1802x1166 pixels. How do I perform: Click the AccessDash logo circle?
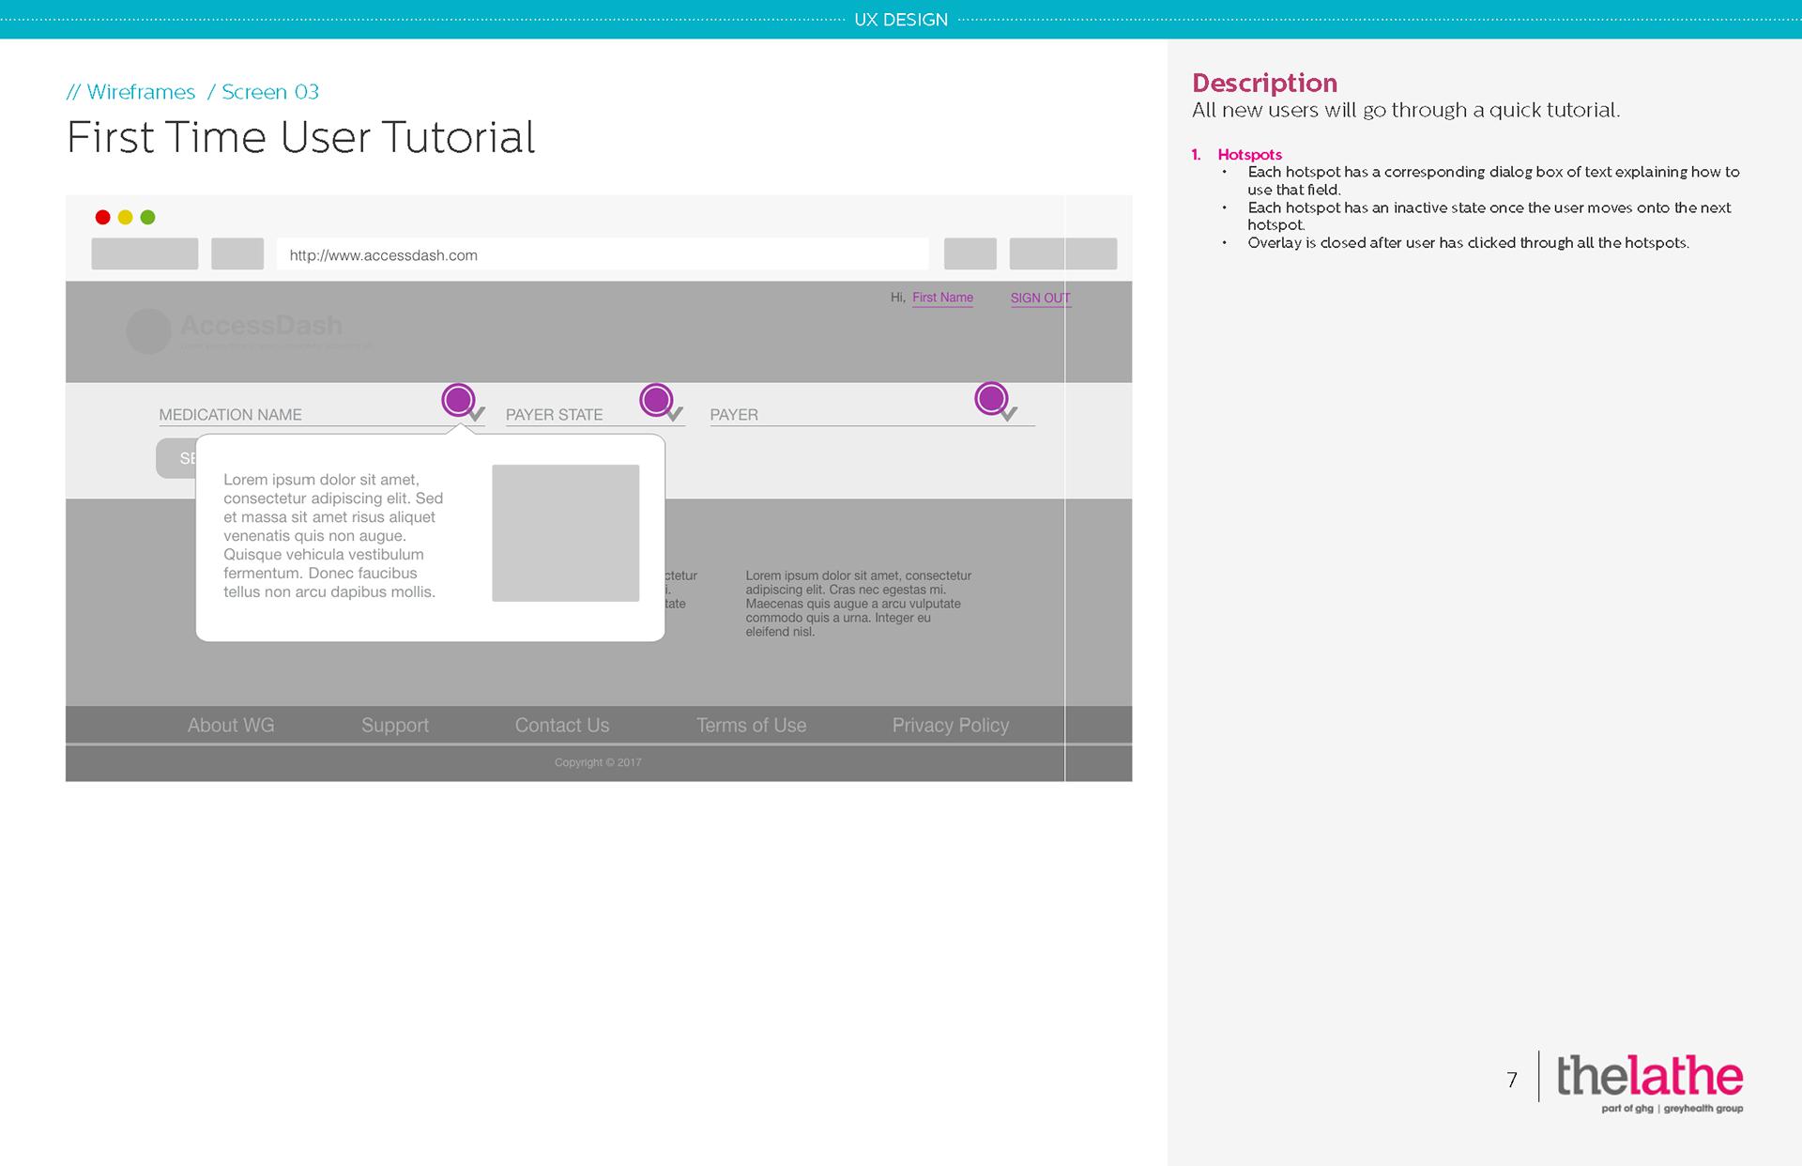pos(148,331)
